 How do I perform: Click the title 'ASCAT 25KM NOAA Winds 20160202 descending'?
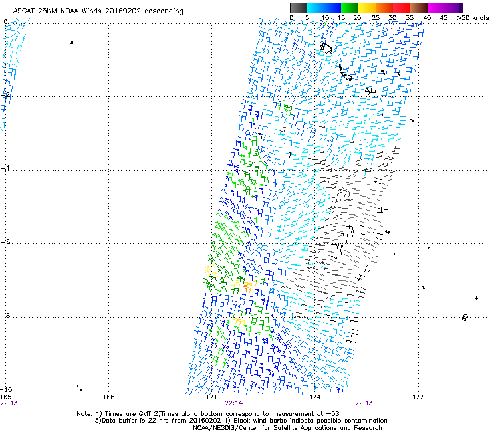(98, 11)
